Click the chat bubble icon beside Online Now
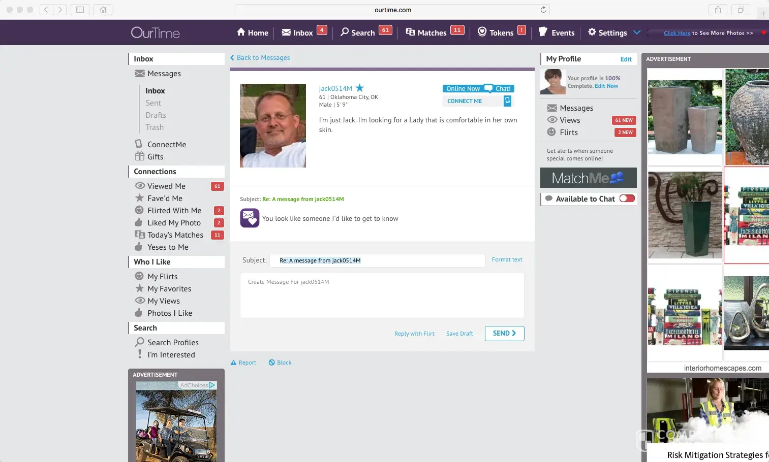 click(488, 88)
